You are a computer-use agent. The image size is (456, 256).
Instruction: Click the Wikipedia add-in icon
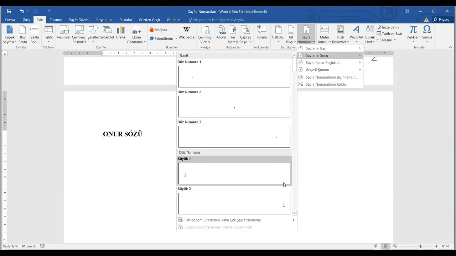[187, 33]
